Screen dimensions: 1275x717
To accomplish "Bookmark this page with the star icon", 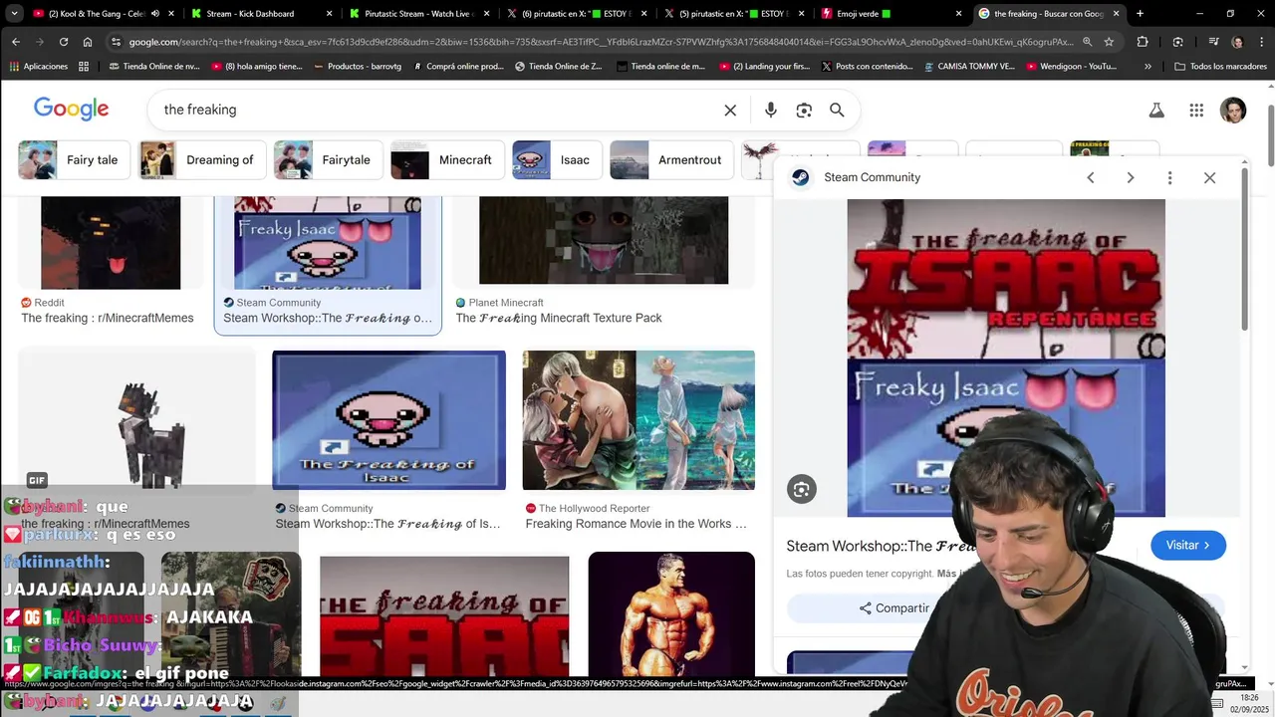I will coord(1109,42).
